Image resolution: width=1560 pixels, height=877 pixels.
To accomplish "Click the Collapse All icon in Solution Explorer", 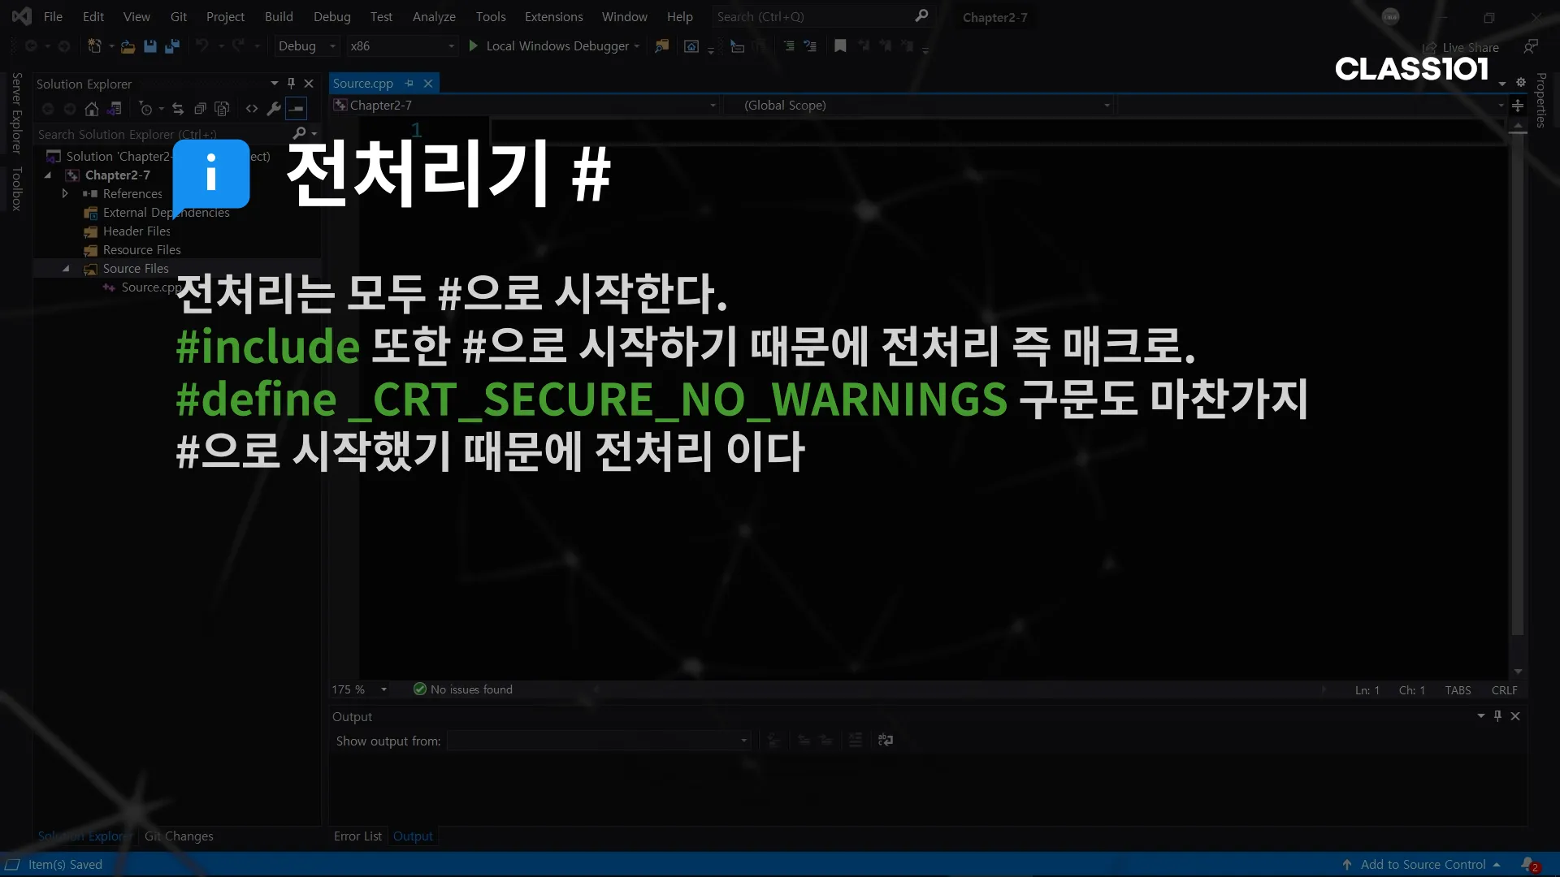I will [x=200, y=109].
